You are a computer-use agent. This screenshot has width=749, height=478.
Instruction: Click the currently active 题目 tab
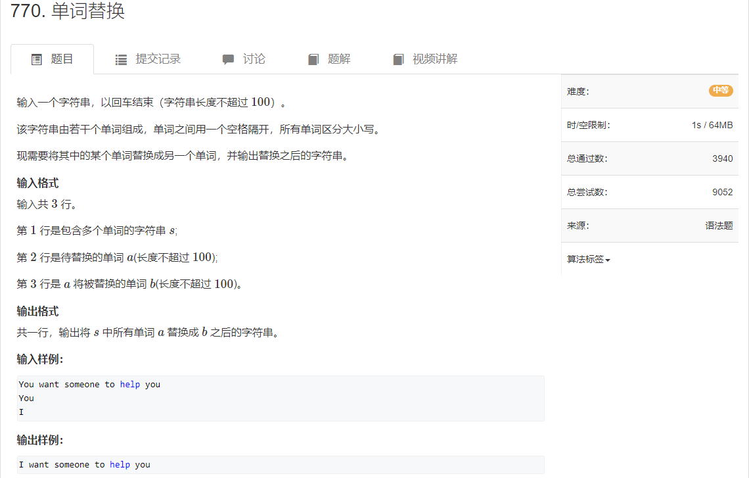click(x=62, y=59)
